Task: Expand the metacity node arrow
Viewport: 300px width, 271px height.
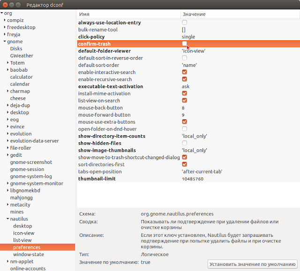Action: (x=7, y=205)
